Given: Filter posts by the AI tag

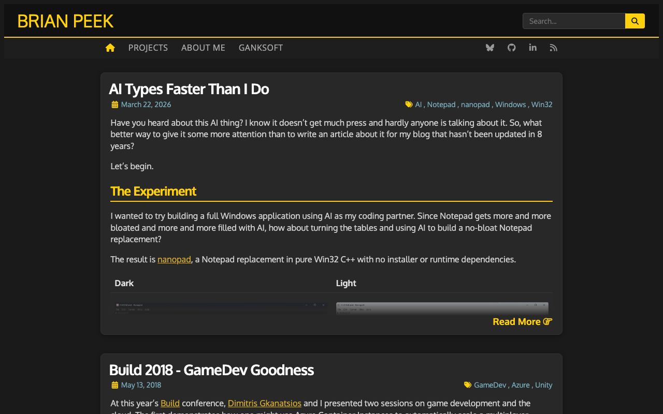Looking at the screenshot, I should tap(419, 105).
